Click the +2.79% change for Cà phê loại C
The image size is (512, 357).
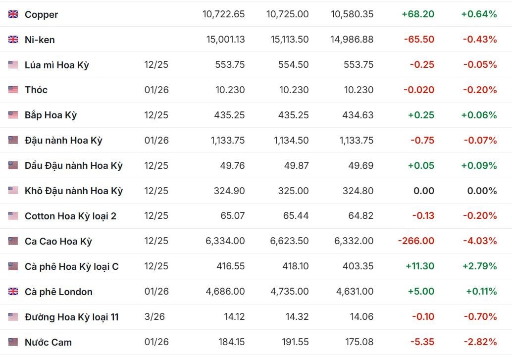tap(479, 266)
